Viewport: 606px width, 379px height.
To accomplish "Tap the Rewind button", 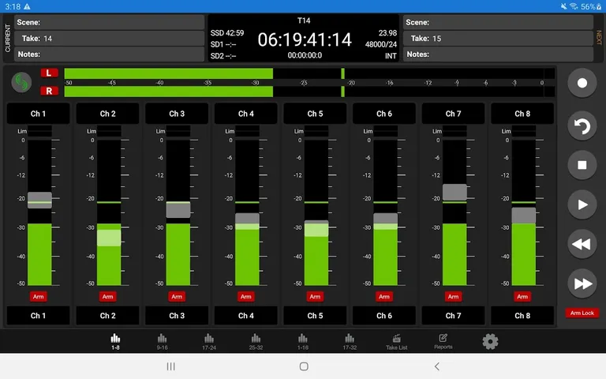I will click(x=582, y=244).
